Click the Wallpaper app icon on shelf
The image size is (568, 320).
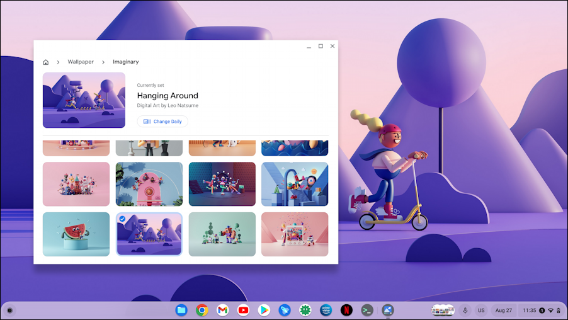(388, 310)
